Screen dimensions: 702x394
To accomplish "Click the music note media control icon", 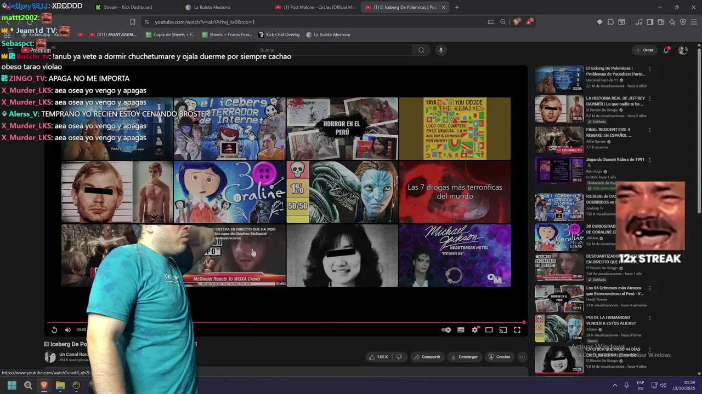I will (x=639, y=22).
